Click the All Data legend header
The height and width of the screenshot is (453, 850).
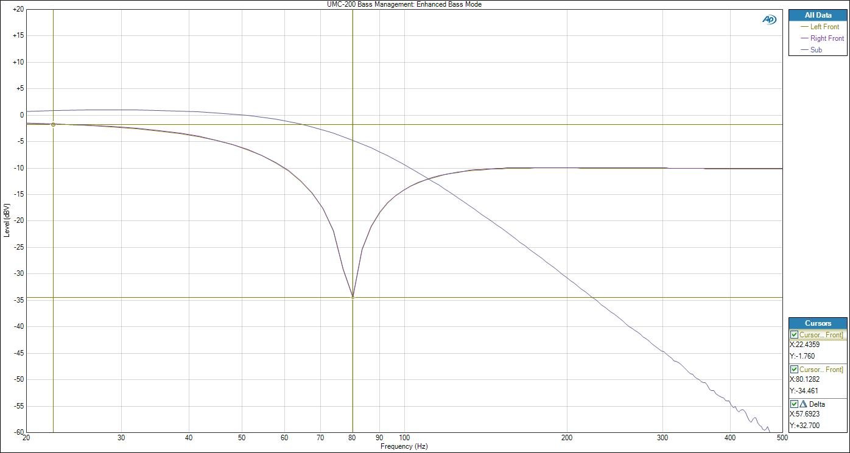click(x=817, y=15)
